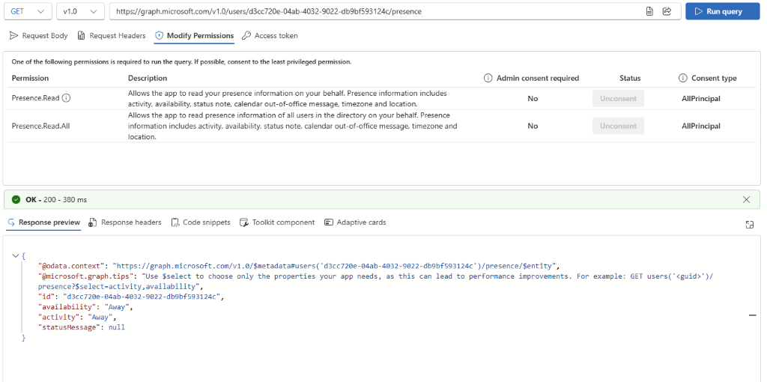Click the "@microsoft.graph.tips" key in response
Screen dimensions: 767x382
coord(85,276)
